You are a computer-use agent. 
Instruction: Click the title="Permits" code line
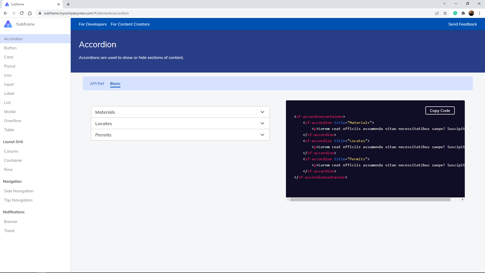click(x=336, y=159)
